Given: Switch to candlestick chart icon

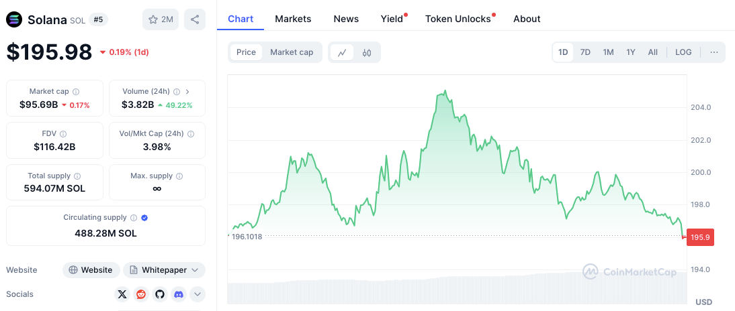Looking at the screenshot, I should [367, 52].
